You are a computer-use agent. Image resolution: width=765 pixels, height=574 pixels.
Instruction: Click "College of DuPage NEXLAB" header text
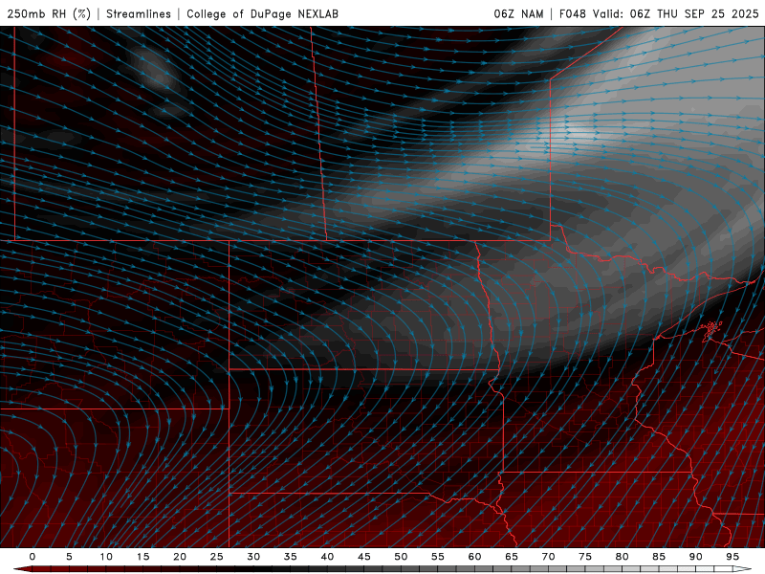(262, 14)
